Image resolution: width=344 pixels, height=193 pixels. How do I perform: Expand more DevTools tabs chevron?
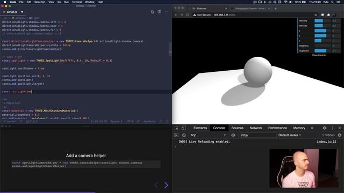[312, 128]
